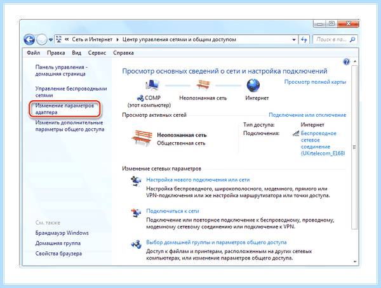
Task: Click the Интернет globe icon
Action: coord(253,85)
